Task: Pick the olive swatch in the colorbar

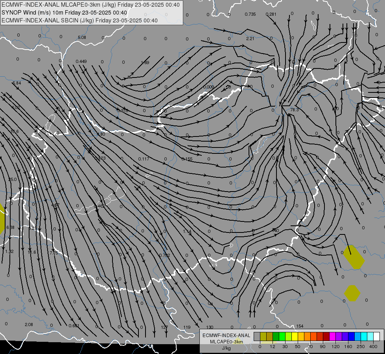Action: [263, 336]
